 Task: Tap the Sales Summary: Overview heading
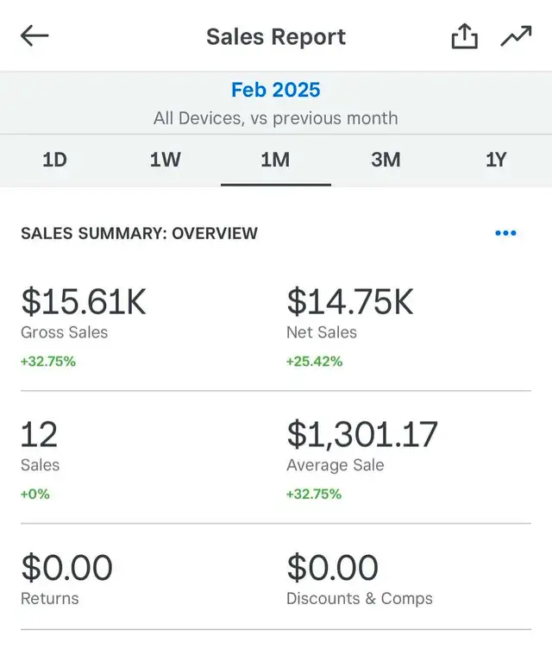point(139,233)
